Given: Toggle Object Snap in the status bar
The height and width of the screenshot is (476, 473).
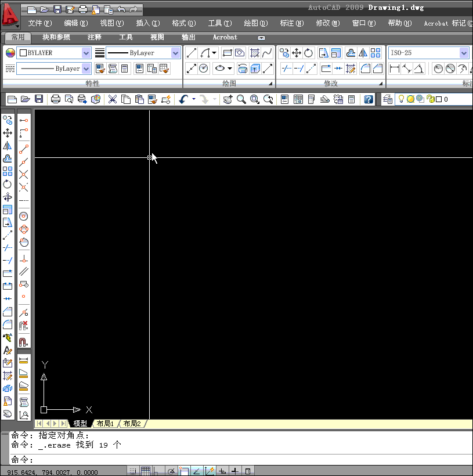Looking at the screenshot, I should 183,471.
